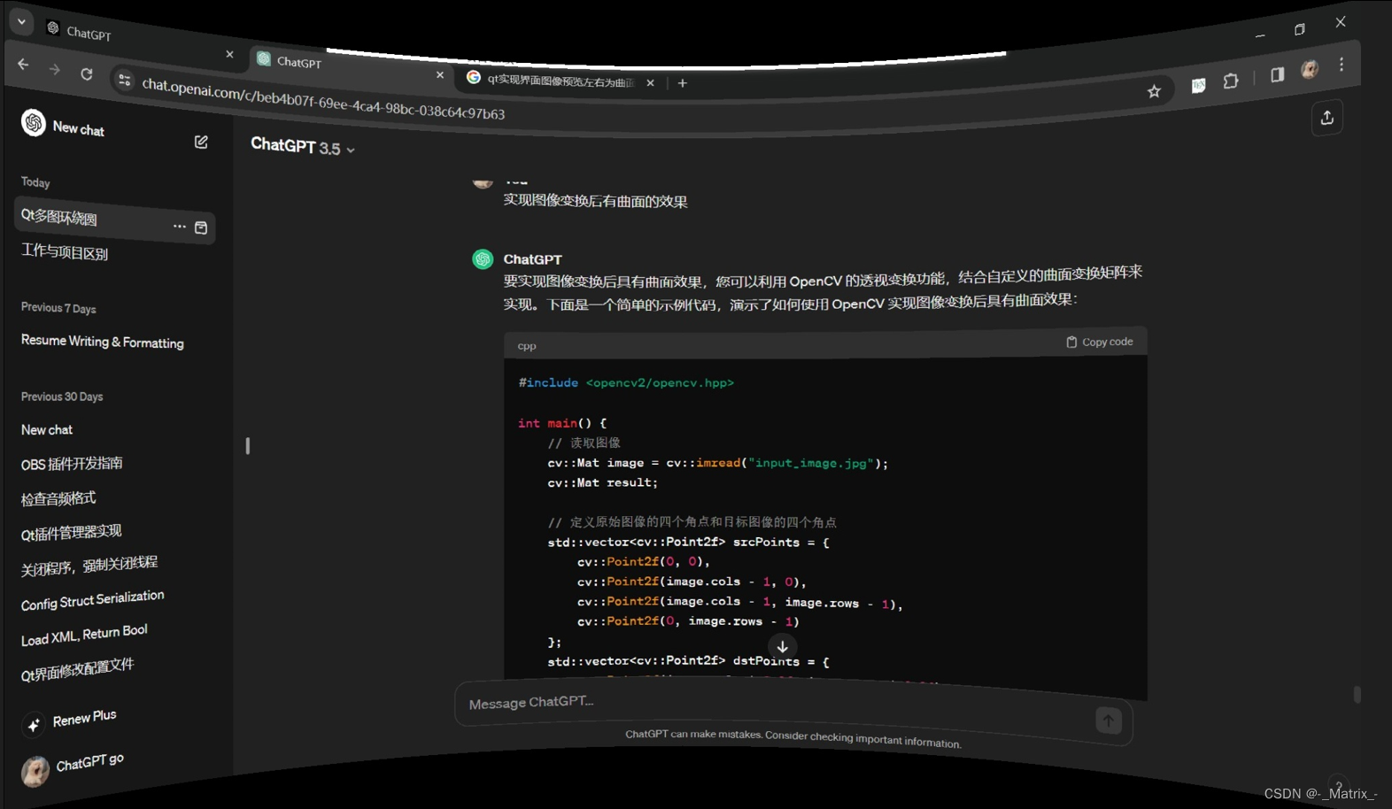The image size is (1392, 809).
Task: Start a New chat from the sidebar
Action: point(78,128)
